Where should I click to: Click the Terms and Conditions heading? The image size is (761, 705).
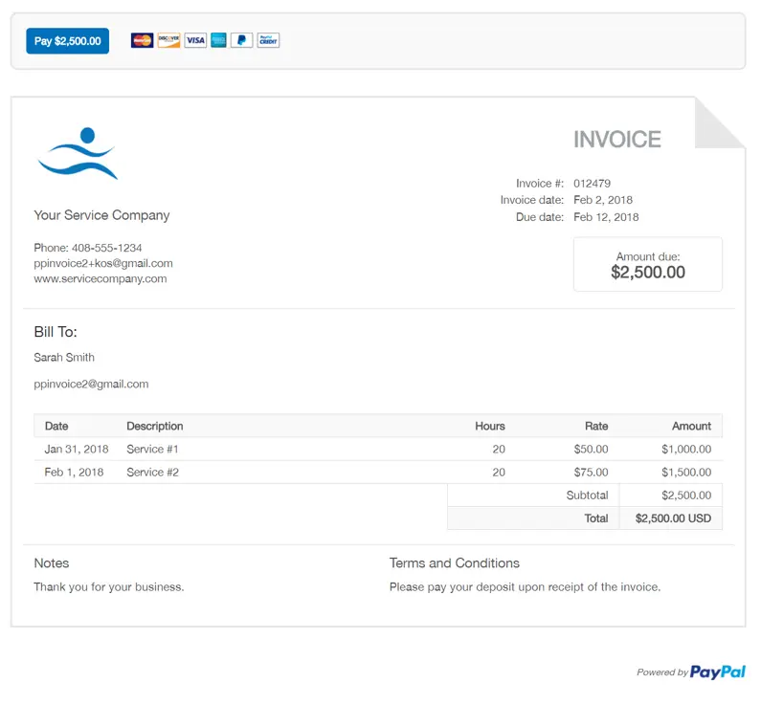(455, 562)
